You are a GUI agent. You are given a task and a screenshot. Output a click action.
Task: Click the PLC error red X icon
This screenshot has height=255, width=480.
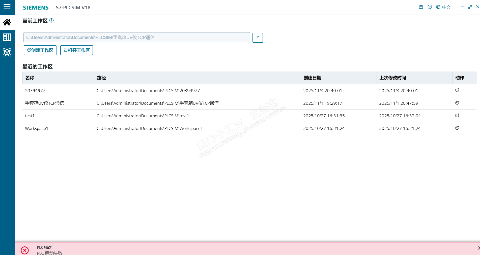pos(25,250)
